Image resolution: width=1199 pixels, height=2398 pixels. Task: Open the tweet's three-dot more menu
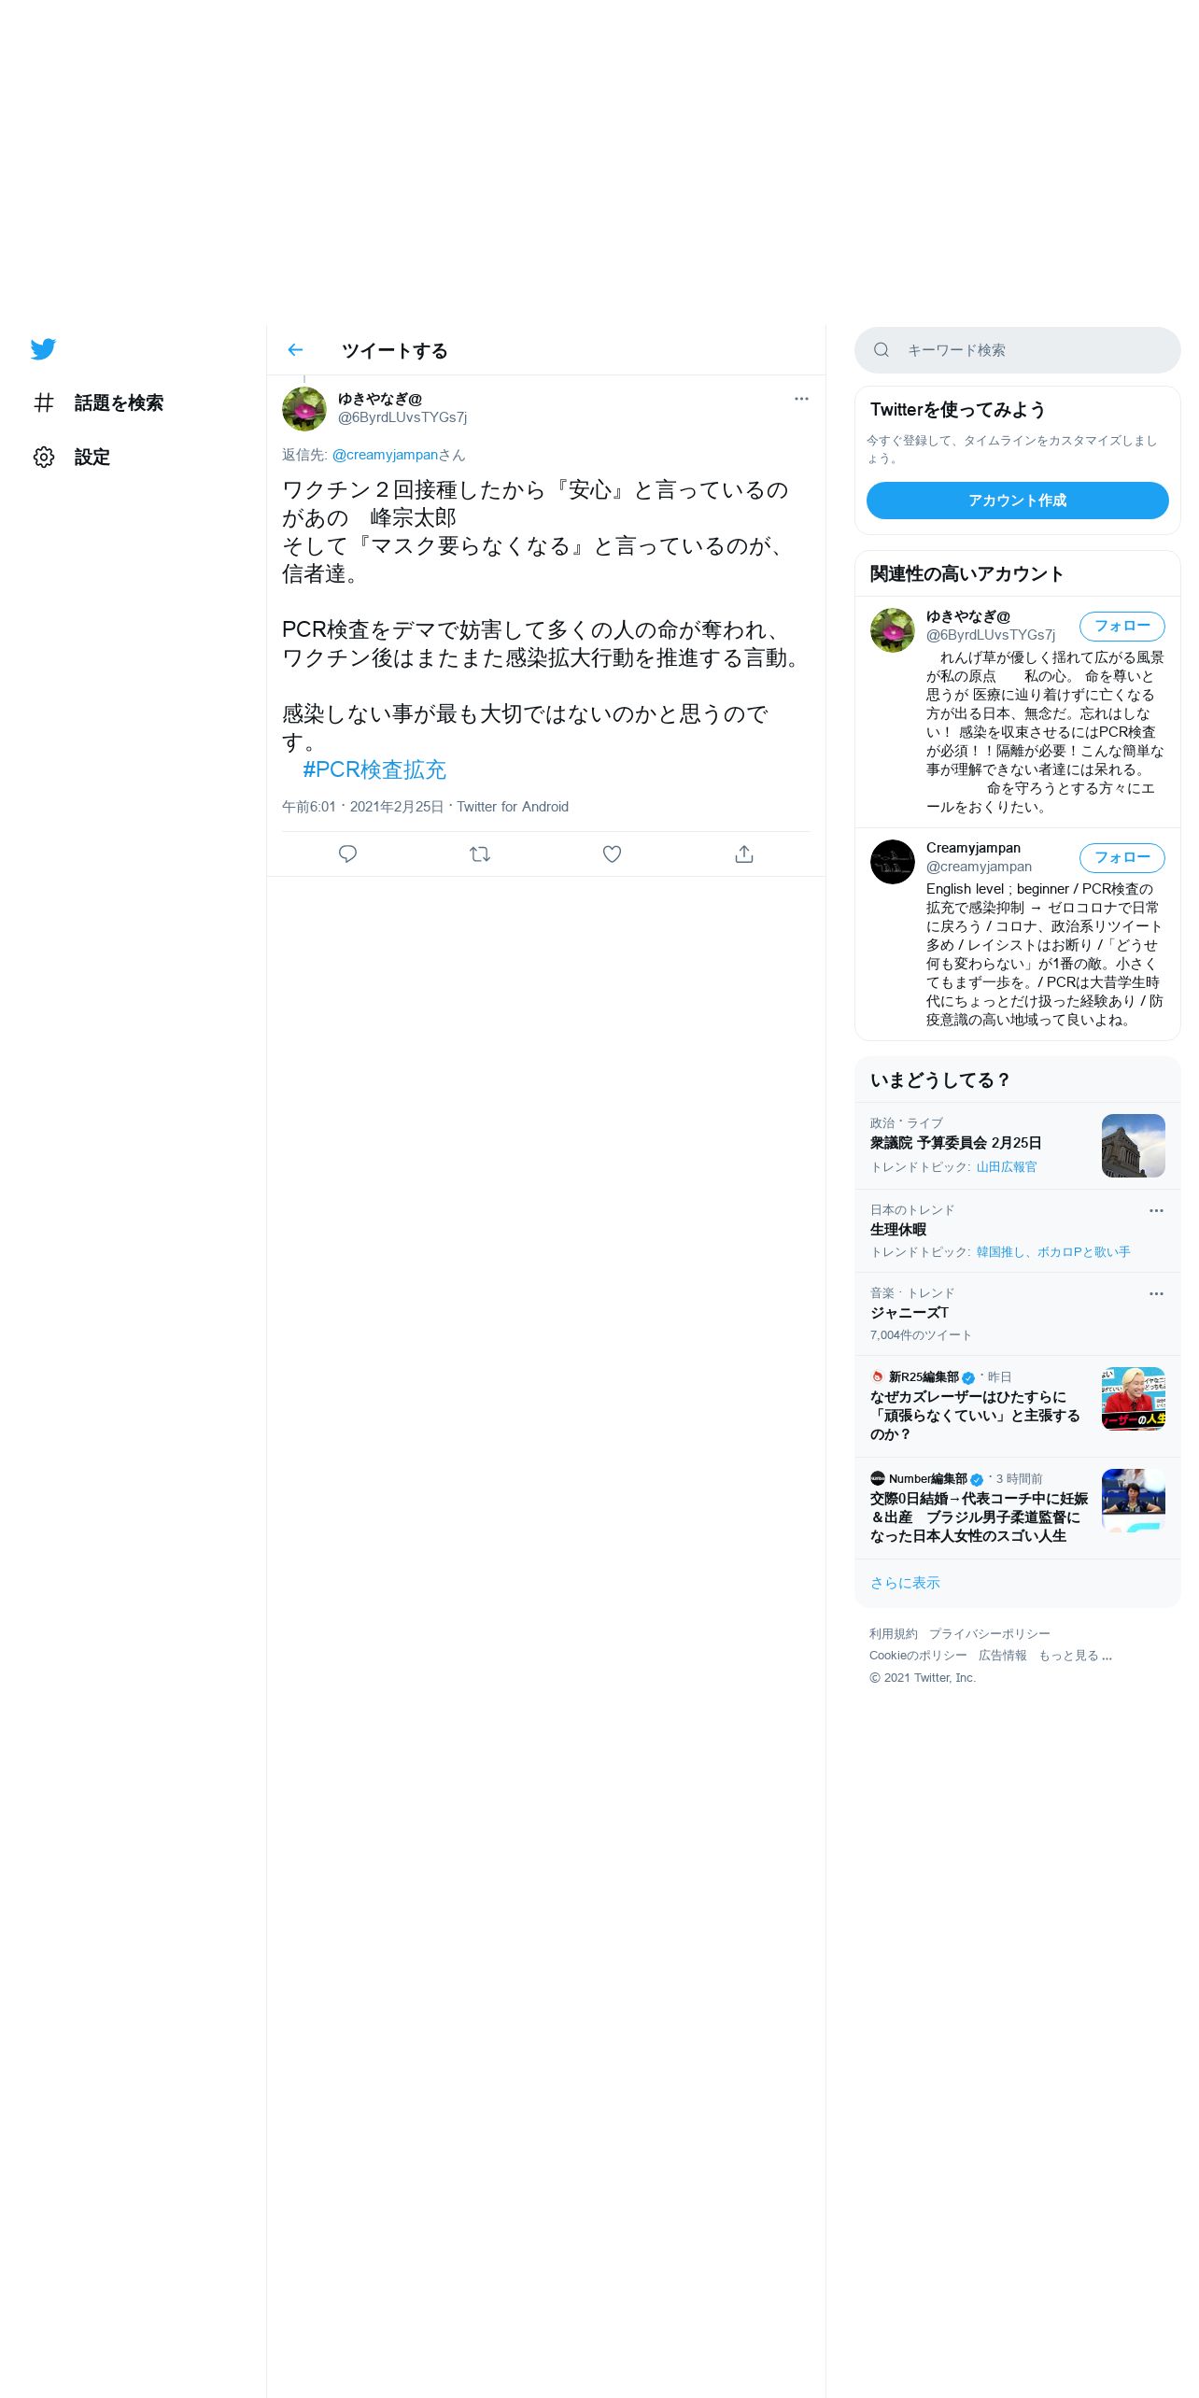[x=801, y=399]
